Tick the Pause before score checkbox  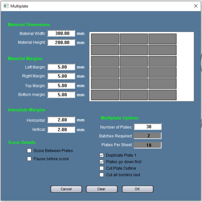[x=29, y=159]
